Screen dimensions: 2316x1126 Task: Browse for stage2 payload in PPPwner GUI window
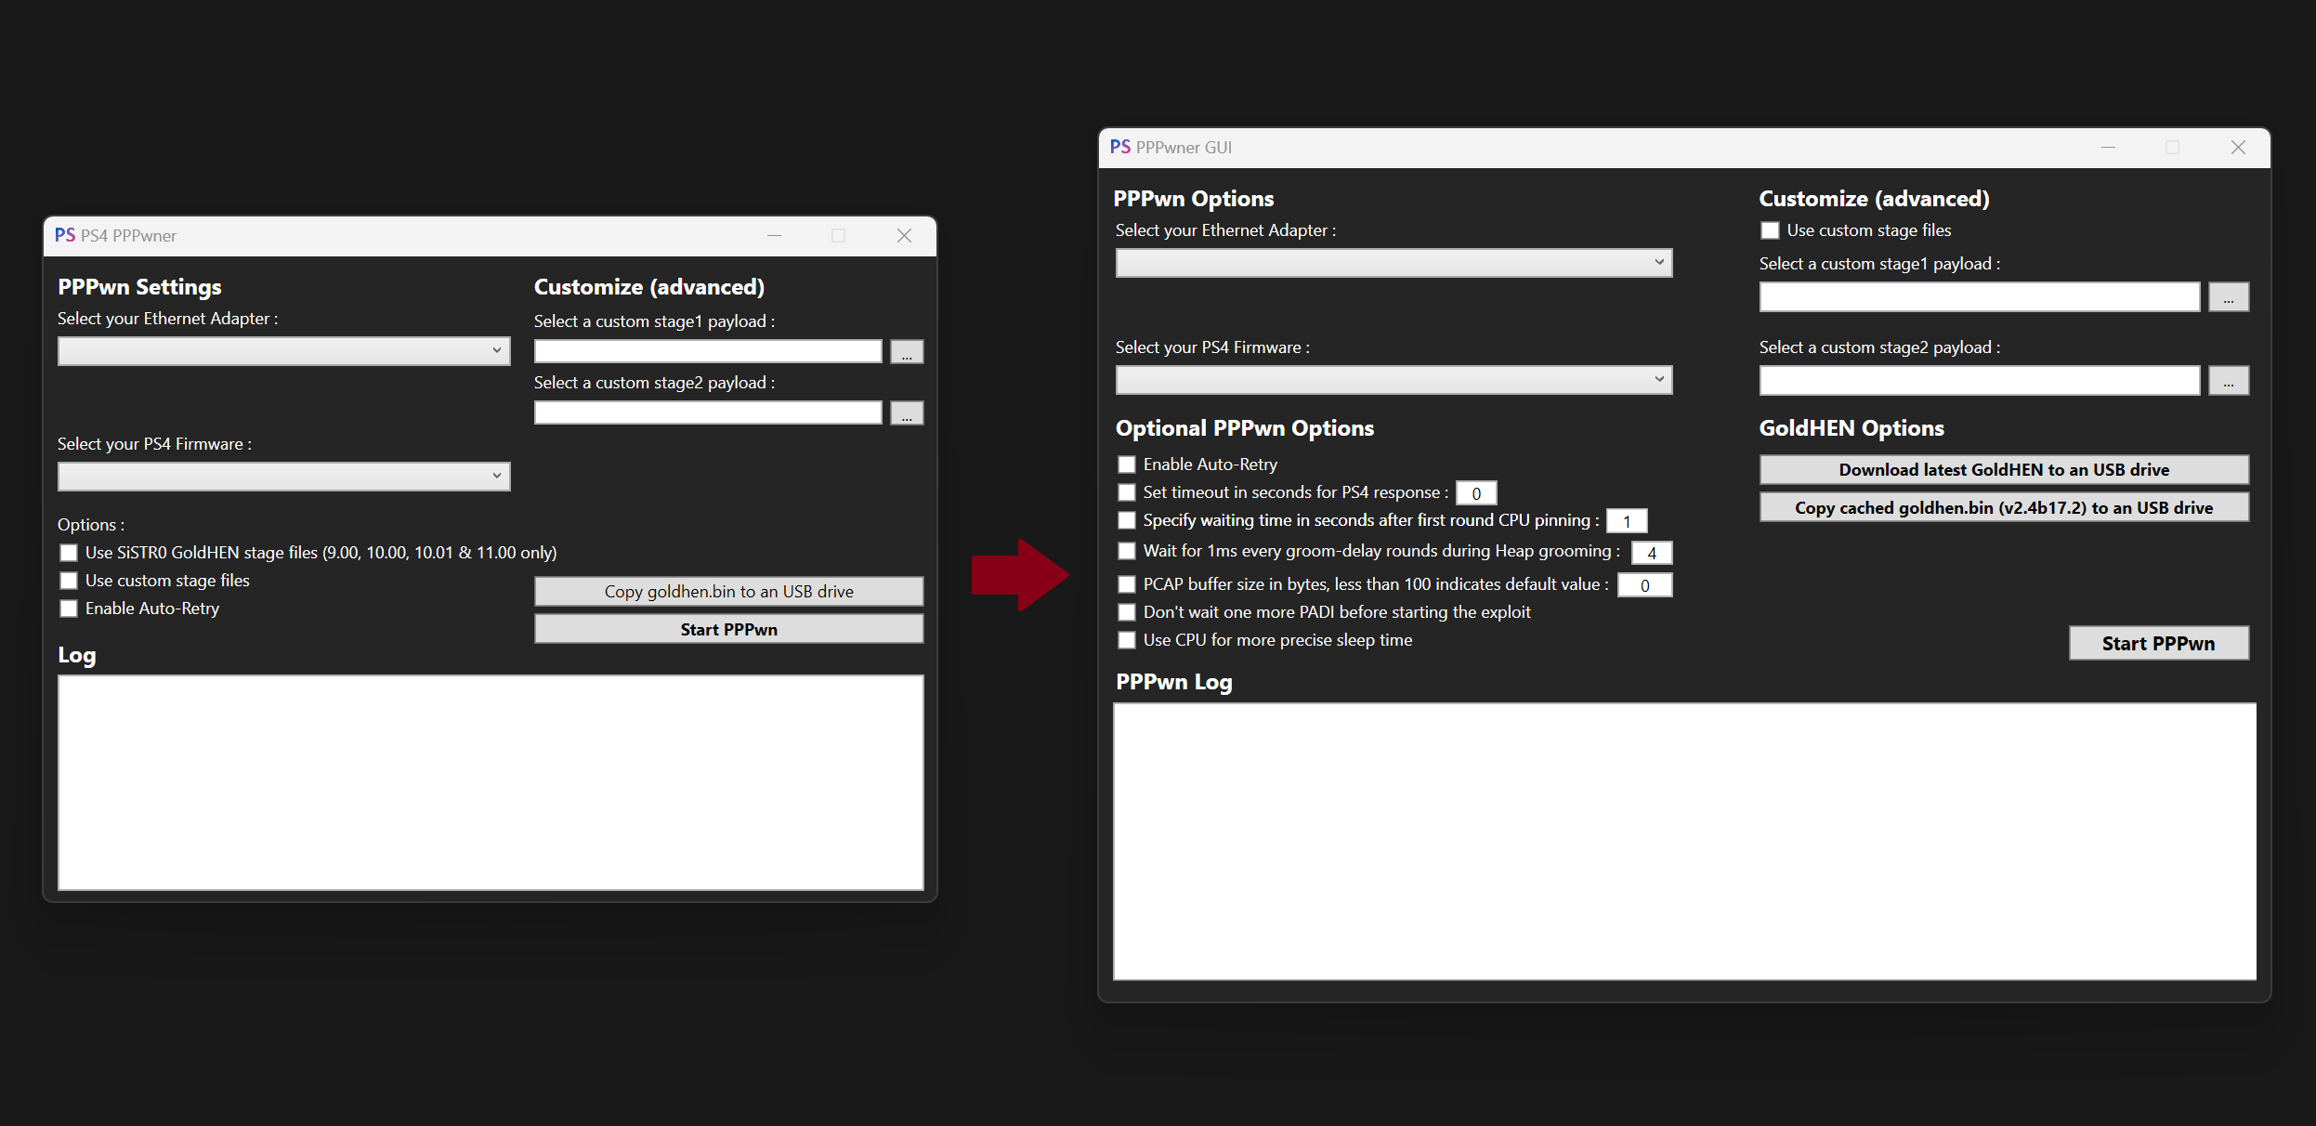(2229, 381)
